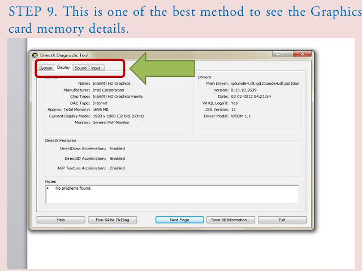Click monitor value 'Generic PnP Monitor'
The width and height of the screenshot is (362, 271).
111,123
